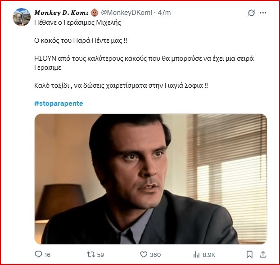Image resolution: width=280 pixels, height=265 pixels.
Task: Click the monkey emoji beside the name
Action: point(95,13)
